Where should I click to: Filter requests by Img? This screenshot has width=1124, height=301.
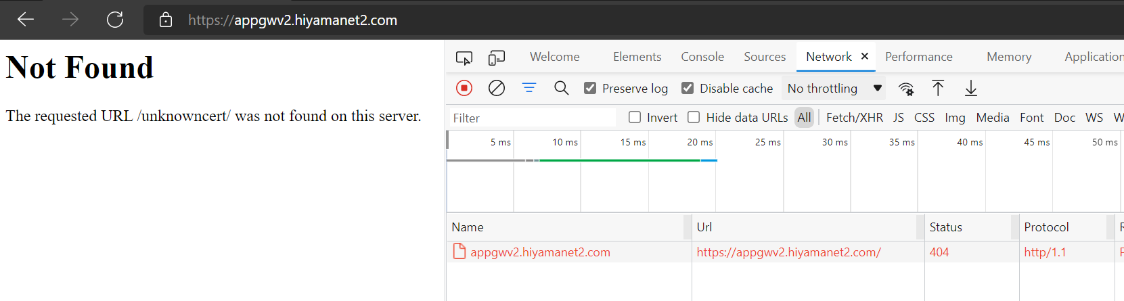click(955, 117)
